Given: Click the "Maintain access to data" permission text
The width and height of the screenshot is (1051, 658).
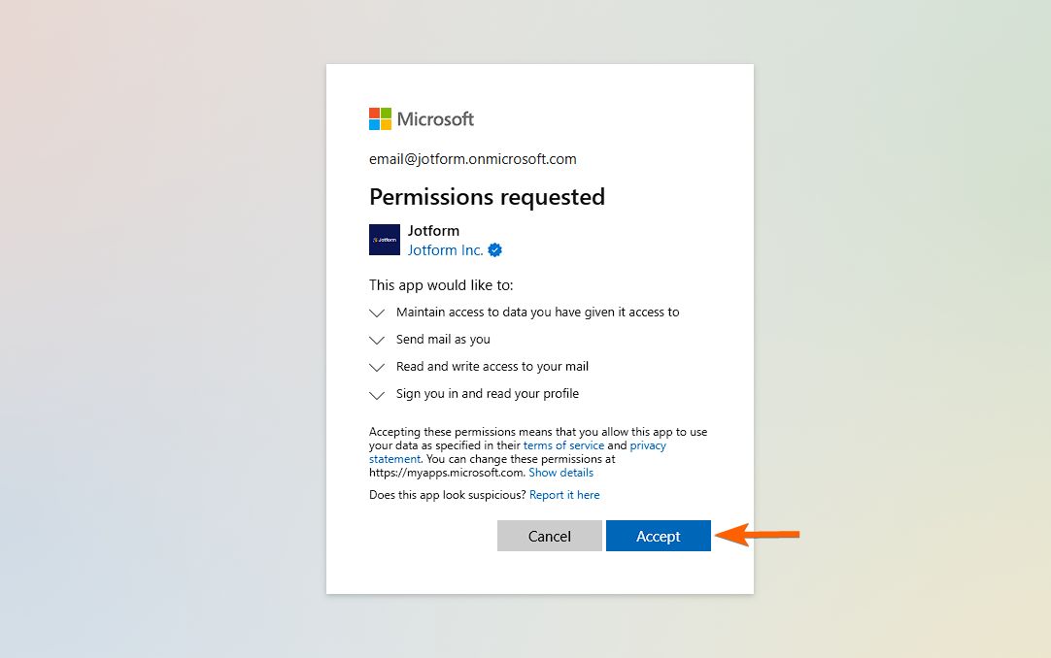Looking at the screenshot, I should point(537,313).
